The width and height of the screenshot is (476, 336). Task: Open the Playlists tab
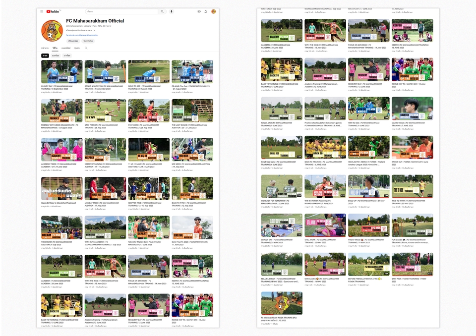click(66, 48)
